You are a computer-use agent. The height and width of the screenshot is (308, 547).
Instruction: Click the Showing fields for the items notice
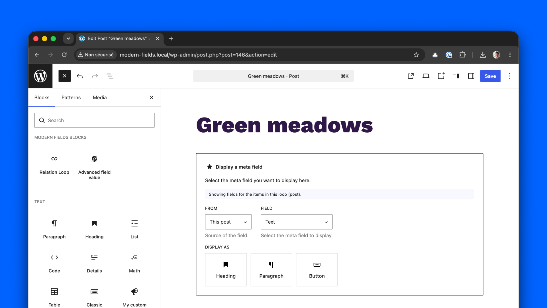click(340, 194)
